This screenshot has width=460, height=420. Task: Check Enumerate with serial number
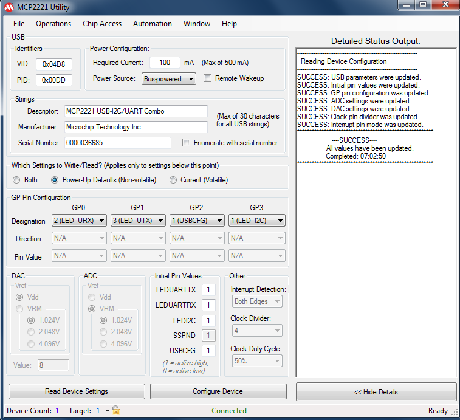(187, 143)
